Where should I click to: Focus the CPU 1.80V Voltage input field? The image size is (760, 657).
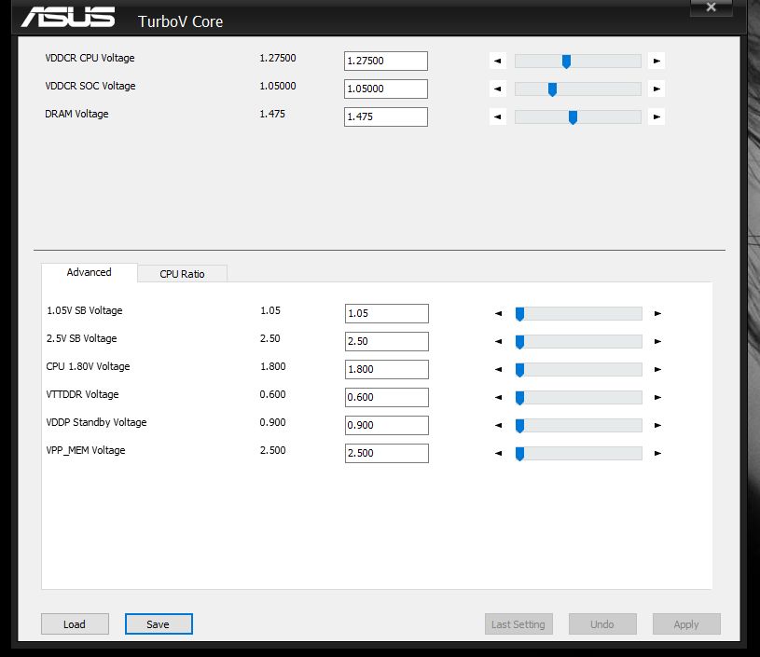pos(387,370)
